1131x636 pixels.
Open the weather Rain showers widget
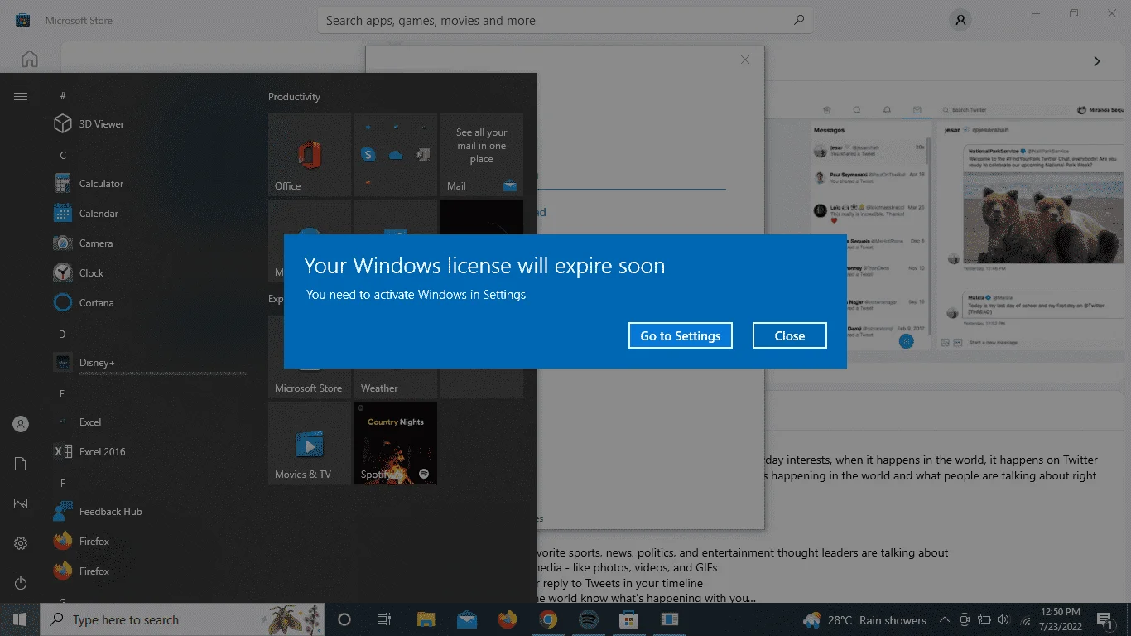point(864,620)
